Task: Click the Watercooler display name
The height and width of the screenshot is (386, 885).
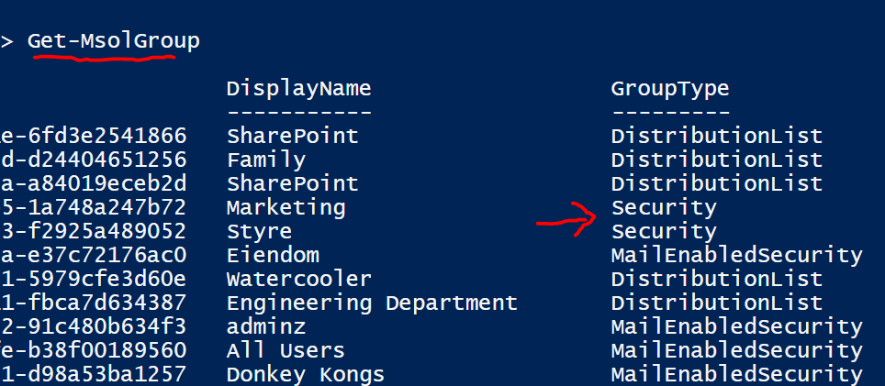Action: point(298,279)
